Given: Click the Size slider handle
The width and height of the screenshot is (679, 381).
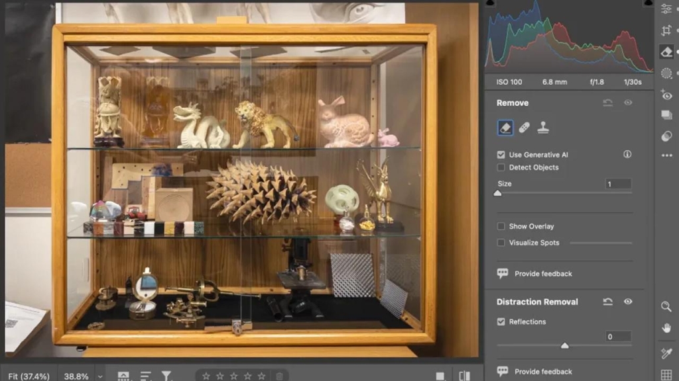Looking at the screenshot, I should (x=497, y=194).
